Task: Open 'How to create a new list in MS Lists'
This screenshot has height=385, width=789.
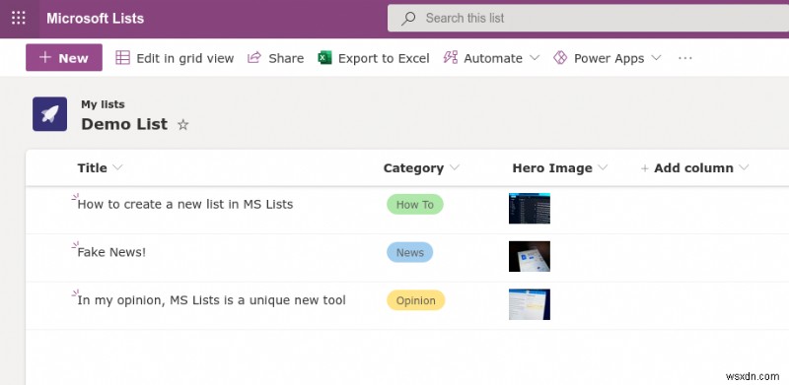Action: click(x=185, y=204)
